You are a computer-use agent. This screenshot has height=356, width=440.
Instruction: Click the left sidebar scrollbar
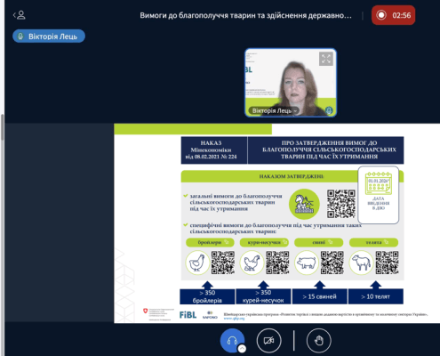coord(3,127)
